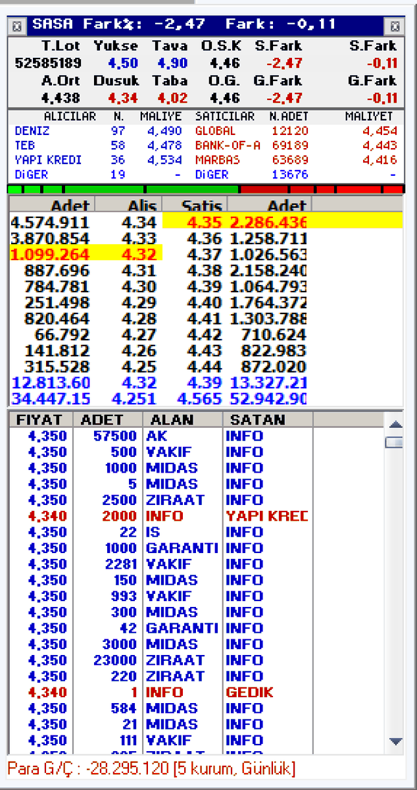
Task: Click ask price 4.36
Action: pos(205,238)
